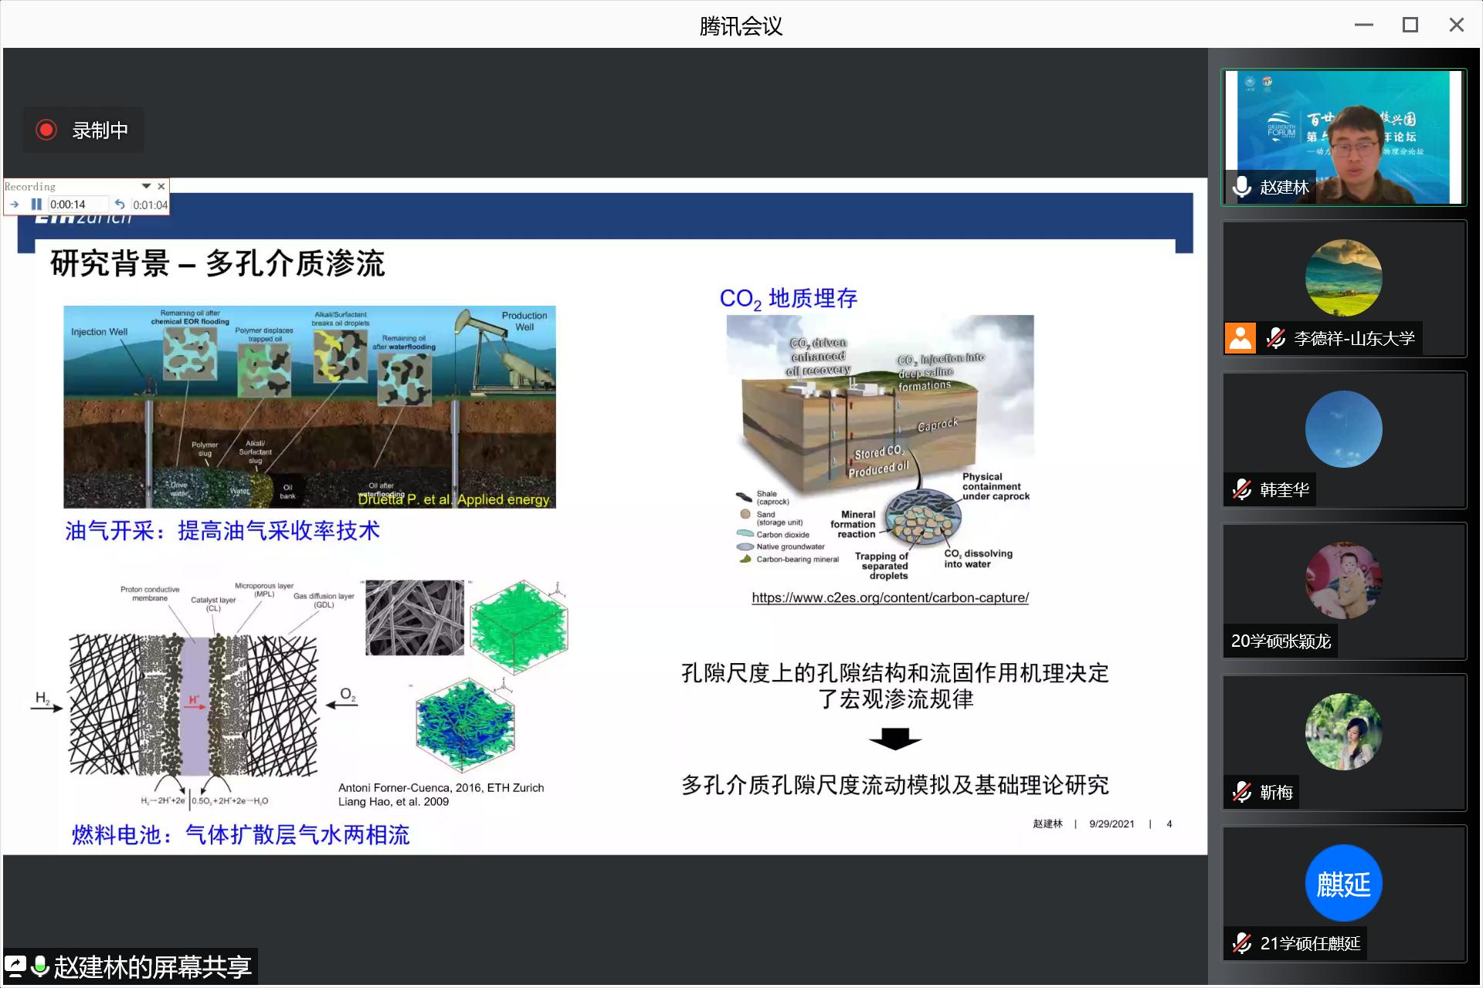Click 靳梅 muted microphone icon

pos(1242,792)
